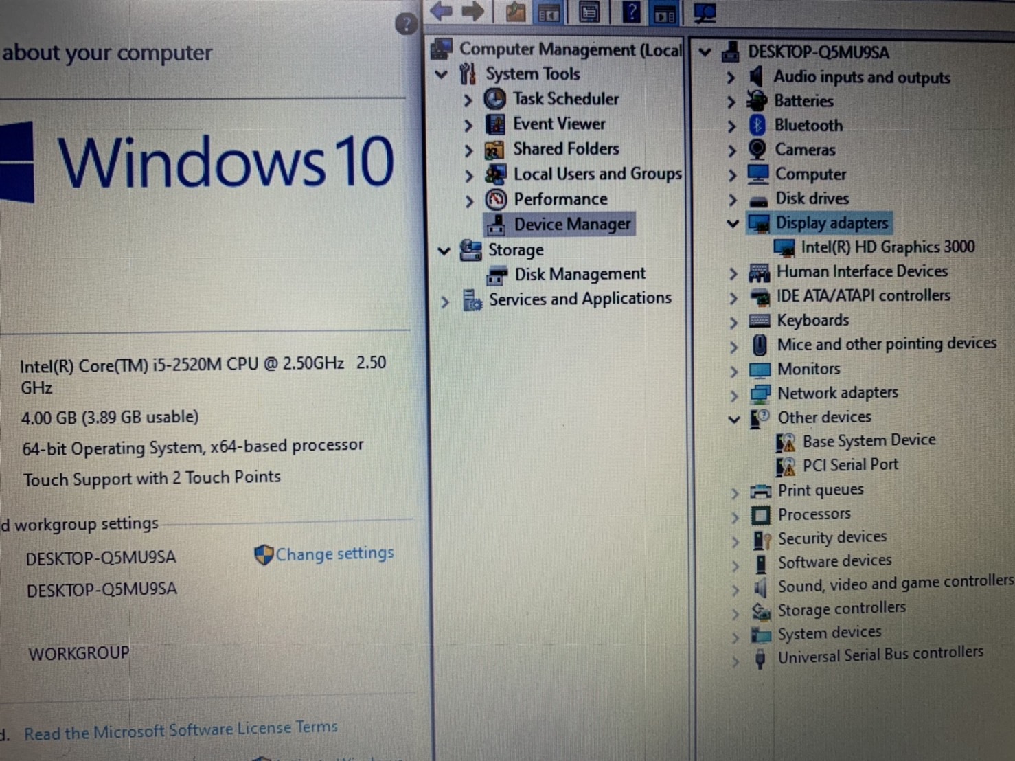Click the Up one level folder icon
The width and height of the screenshot is (1015, 761).
click(515, 12)
